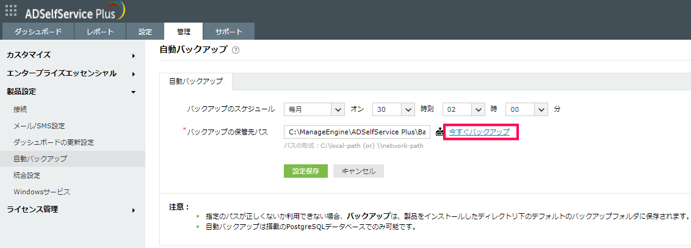Click the 設定保存 button

(306, 171)
